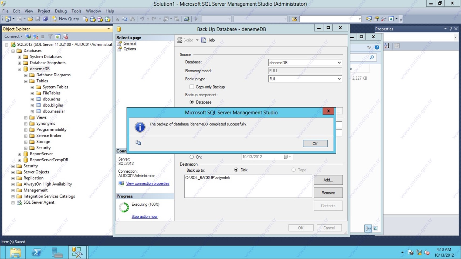
Task: Open the Debug menu
Action: click(x=61, y=11)
